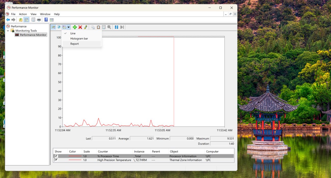Click the Last value field 0.511

pyautogui.click(x=104, y=139)
